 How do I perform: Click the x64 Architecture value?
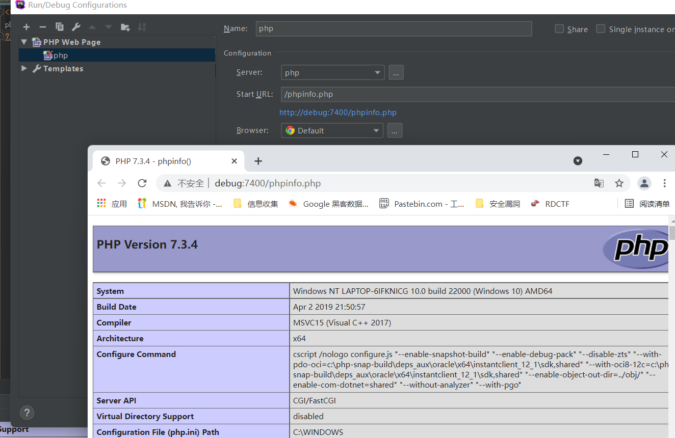tap(299, 339)
